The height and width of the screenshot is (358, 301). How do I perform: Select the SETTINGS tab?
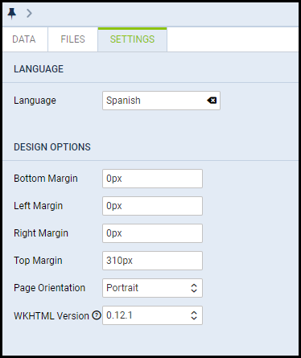[x=132, y=39]
